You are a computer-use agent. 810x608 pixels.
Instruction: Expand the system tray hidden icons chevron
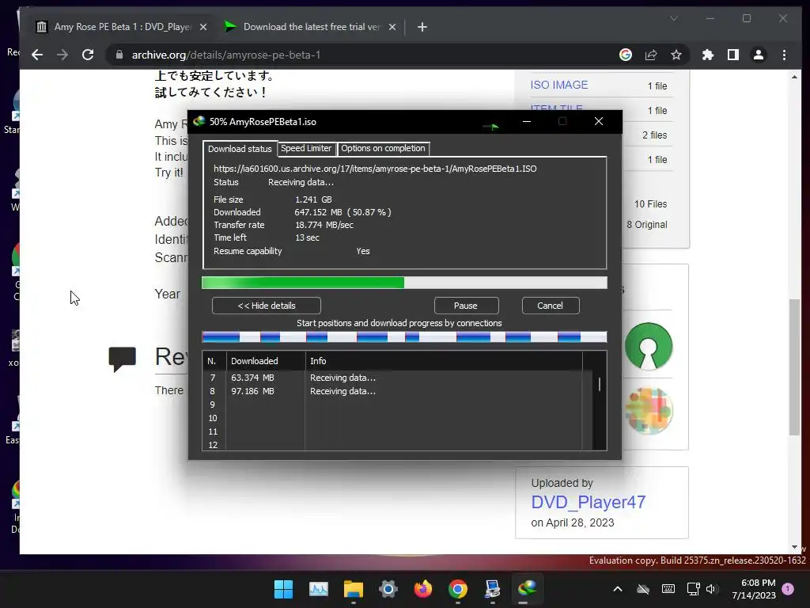(617, 589)
